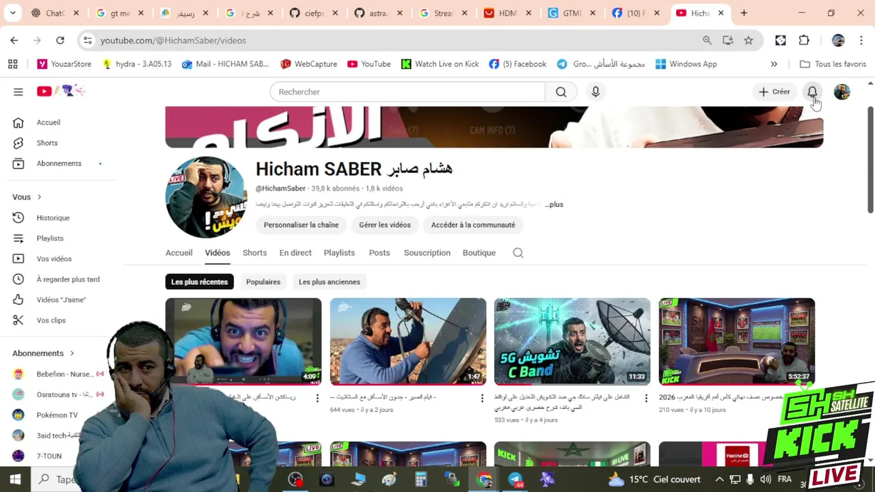This screenshot has width=875, height=492.
Task: Open options menu for 4:09 video
Action: pos(317,398)
